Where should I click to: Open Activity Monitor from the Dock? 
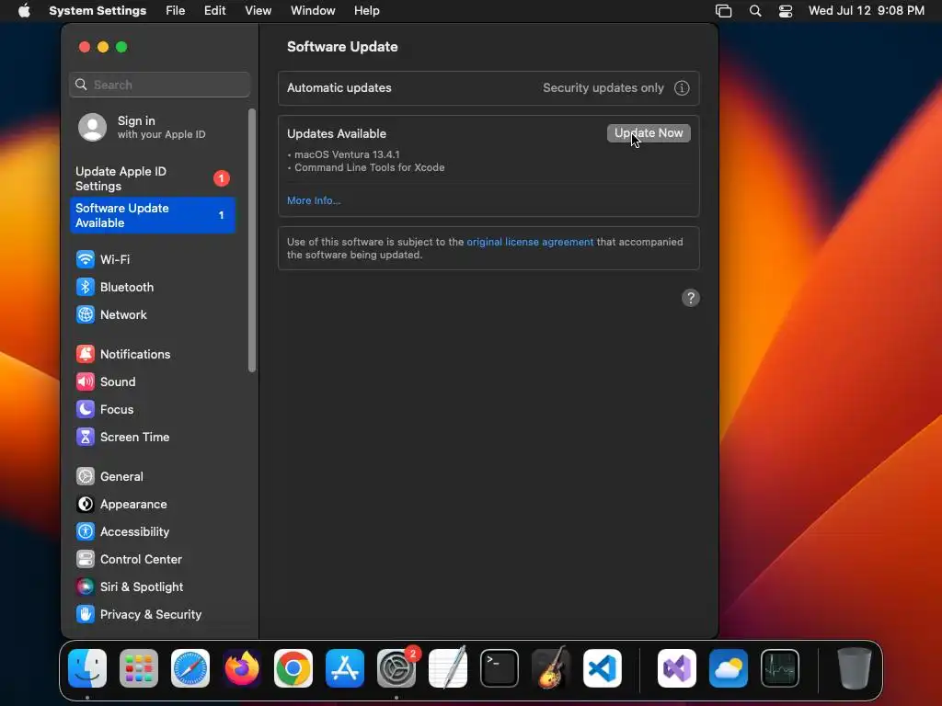[780, 667]
